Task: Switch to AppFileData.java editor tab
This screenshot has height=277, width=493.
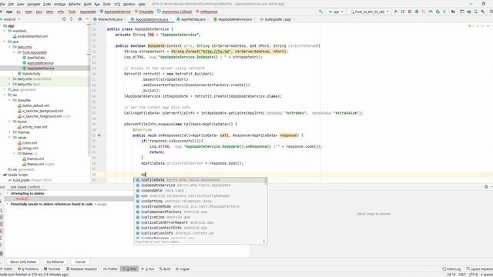Action: click(193, 19)
